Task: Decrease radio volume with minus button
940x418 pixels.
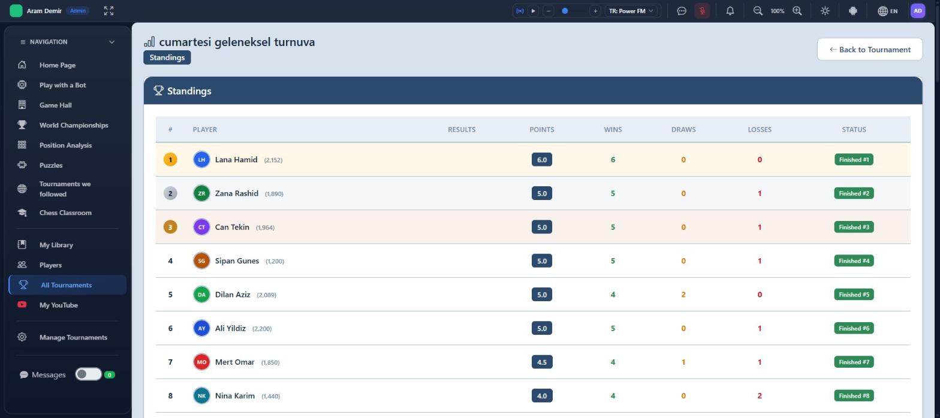Action: (549, 11)
